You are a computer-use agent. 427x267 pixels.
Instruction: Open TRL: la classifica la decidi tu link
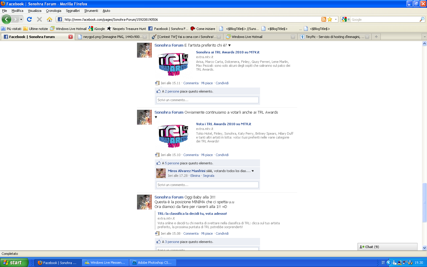(192, 214)
